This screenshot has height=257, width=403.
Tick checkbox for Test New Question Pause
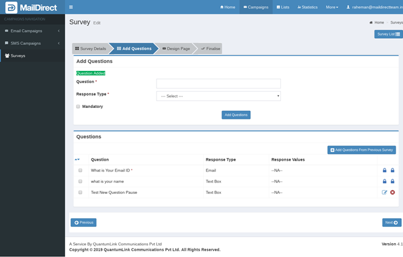pyautogui.click(x=80, y=192)
